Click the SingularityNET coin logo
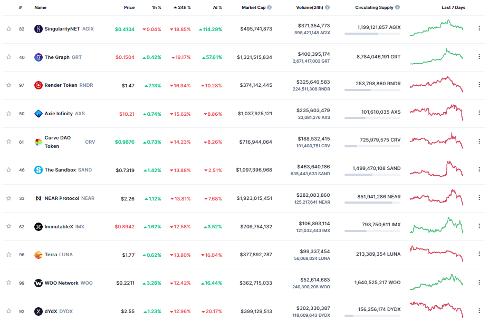The height and width of the screenshot is (322, 489). point(39,29)
